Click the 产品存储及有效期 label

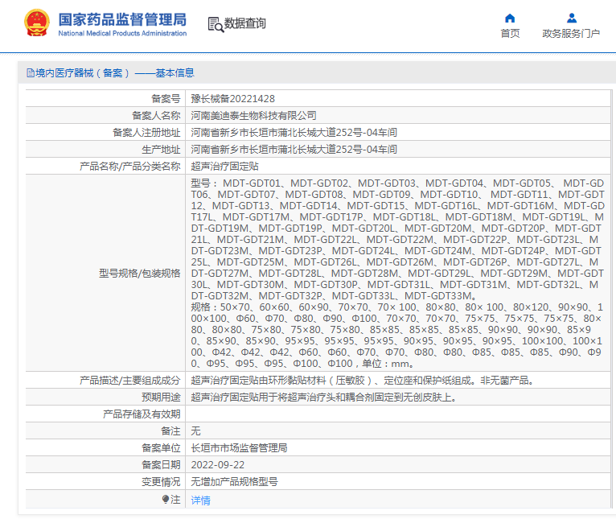point(142,414)
